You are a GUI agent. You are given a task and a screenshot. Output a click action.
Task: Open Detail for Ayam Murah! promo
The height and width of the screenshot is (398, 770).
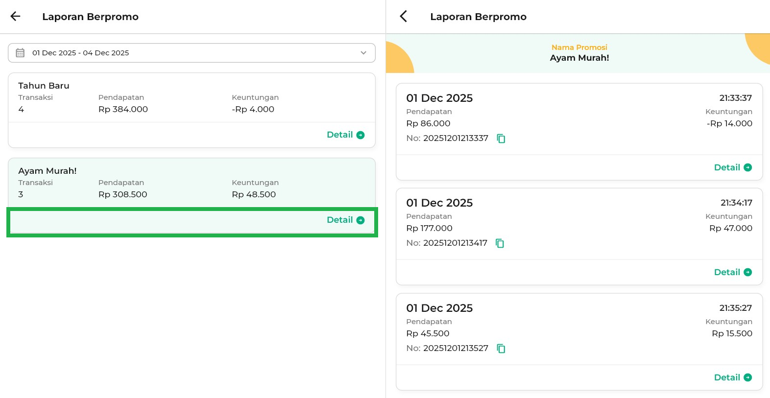(340, 220)
